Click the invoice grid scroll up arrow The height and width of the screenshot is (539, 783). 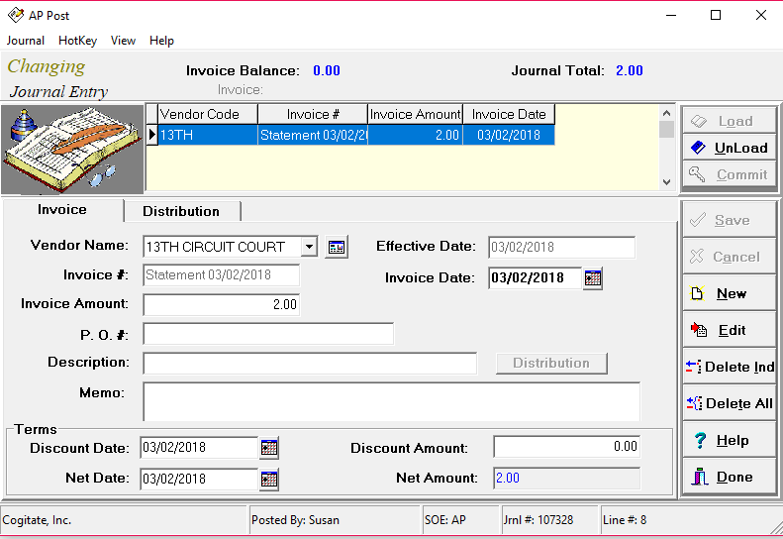(666, 113)
